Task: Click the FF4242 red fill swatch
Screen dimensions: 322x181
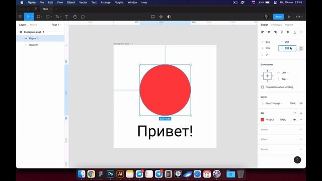Action: (263, 120)
